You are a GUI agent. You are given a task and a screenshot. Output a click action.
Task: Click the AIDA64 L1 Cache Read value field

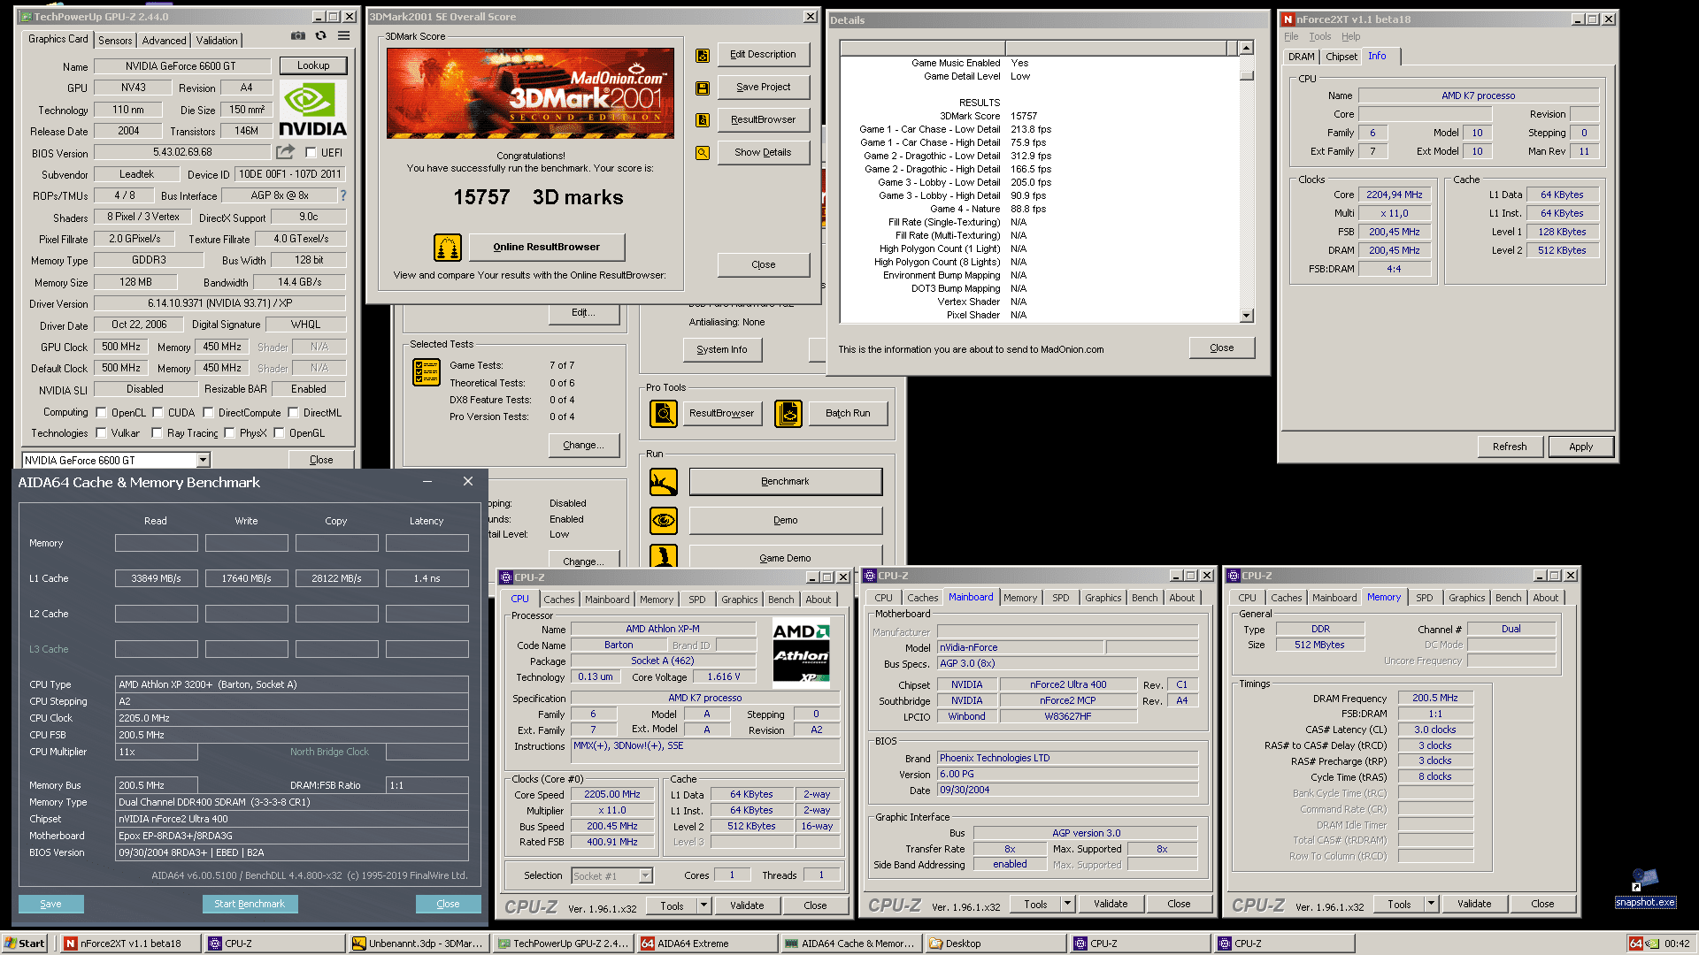tap(157, 578)
